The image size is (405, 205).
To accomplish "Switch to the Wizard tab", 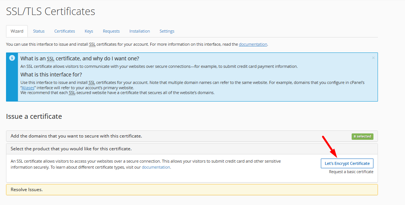I will 17,31.
